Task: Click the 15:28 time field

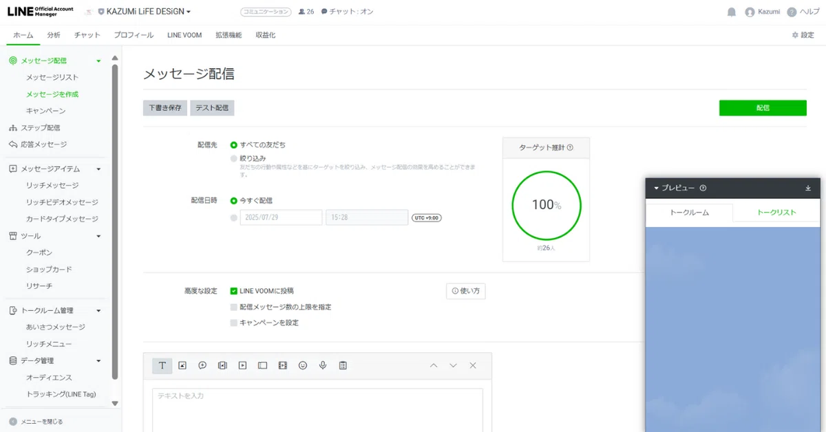Action: point(367,217)
